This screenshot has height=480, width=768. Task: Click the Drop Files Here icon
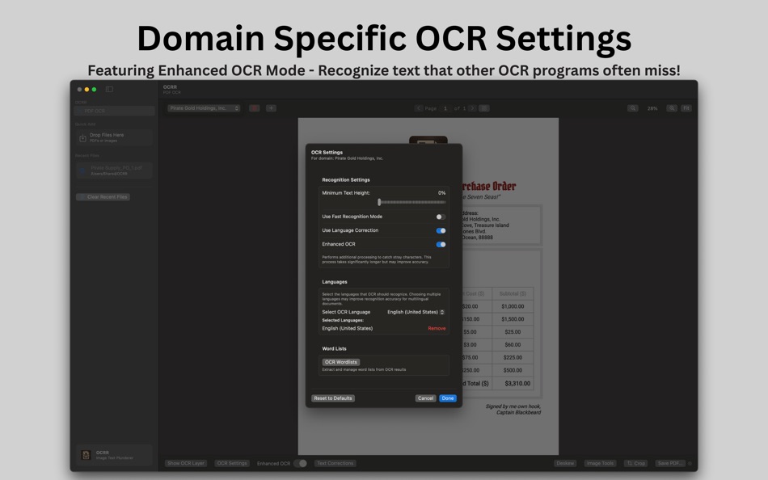(82, 138)
